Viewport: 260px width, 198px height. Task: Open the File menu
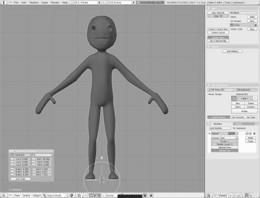(16, 3)
